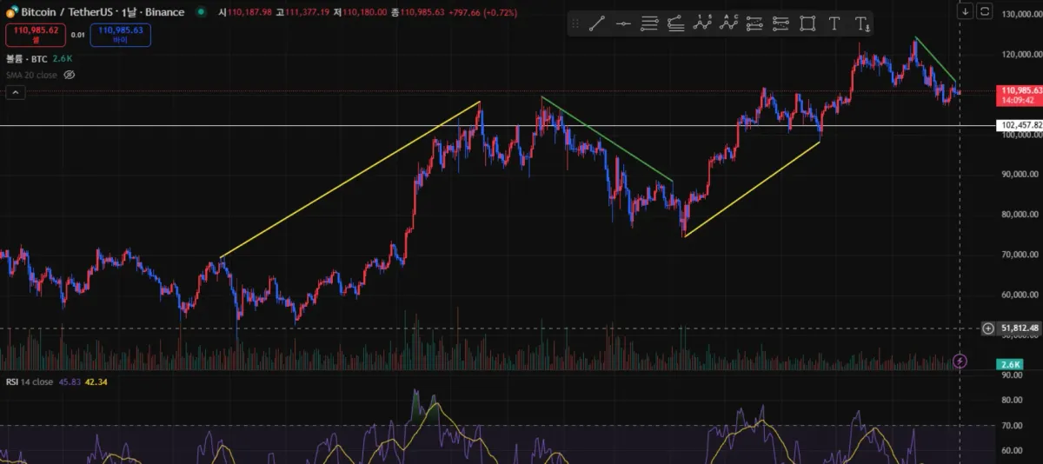Image resolution: width=1043 pixels, height=464 pixels.
Task: Click the red sell price button
Action: pyautogui.click(x=34, y=34)
